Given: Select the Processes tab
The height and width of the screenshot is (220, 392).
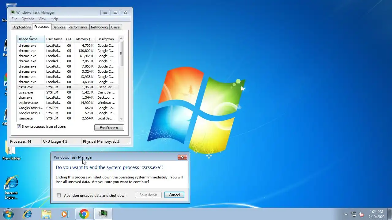Looking at the screenshot, I should coord(42,27).
